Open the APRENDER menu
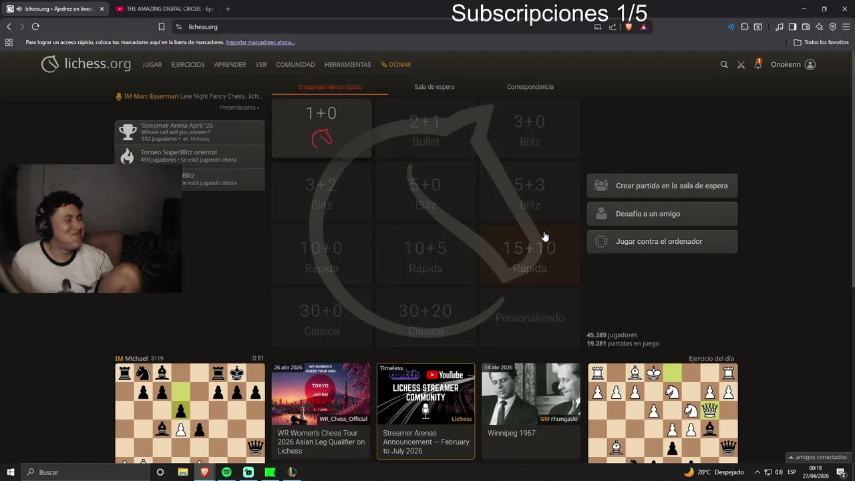 (230, 65)
